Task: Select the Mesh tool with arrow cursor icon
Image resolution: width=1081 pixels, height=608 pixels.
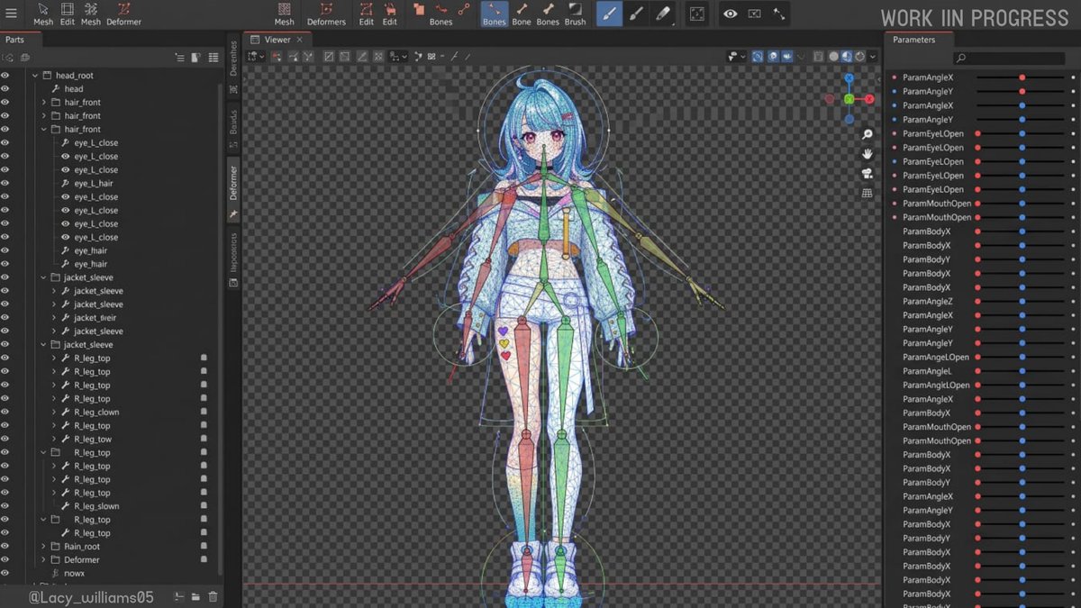Action: coord(43,14)
